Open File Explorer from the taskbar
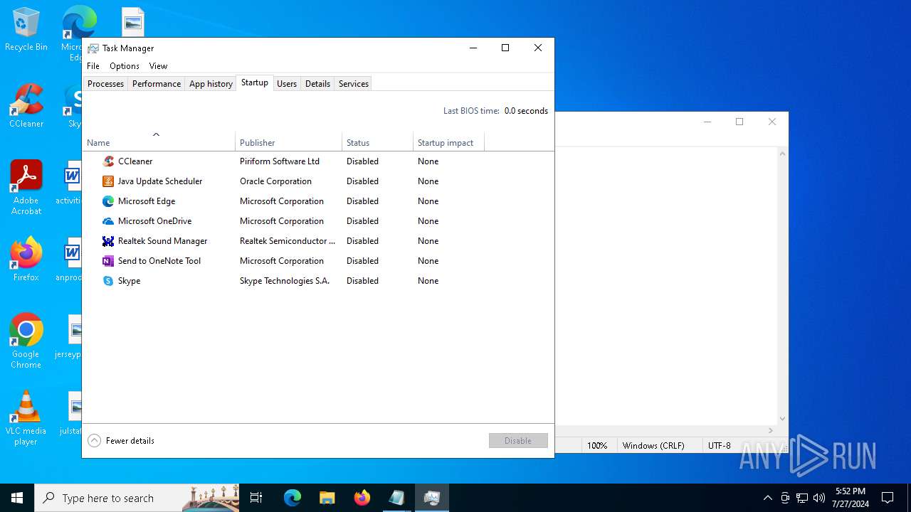 pyautogui.click(x=327, y=498)
